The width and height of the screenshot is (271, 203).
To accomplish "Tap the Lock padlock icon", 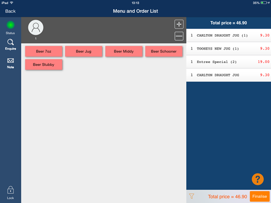I will [10, 190].
